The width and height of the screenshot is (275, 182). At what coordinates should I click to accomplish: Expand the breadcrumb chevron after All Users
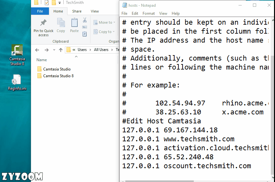[112, 50]
